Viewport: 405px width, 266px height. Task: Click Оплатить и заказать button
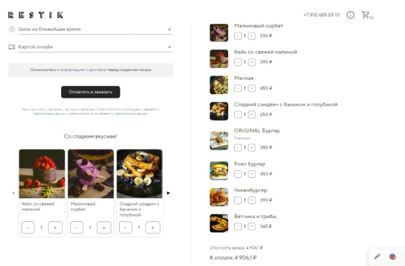pos(91,92)
